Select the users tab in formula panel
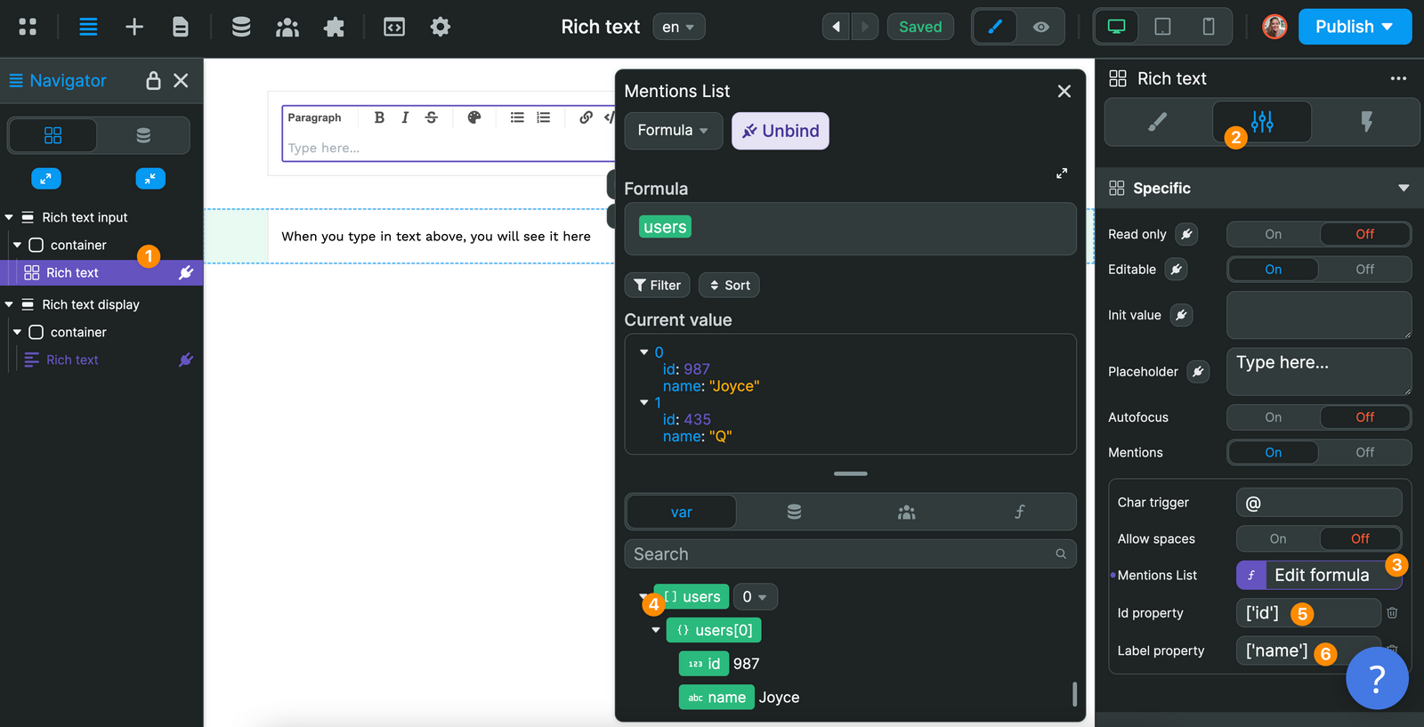The image size is (1424, 727). pyautogui.click(x=906, y=512)
